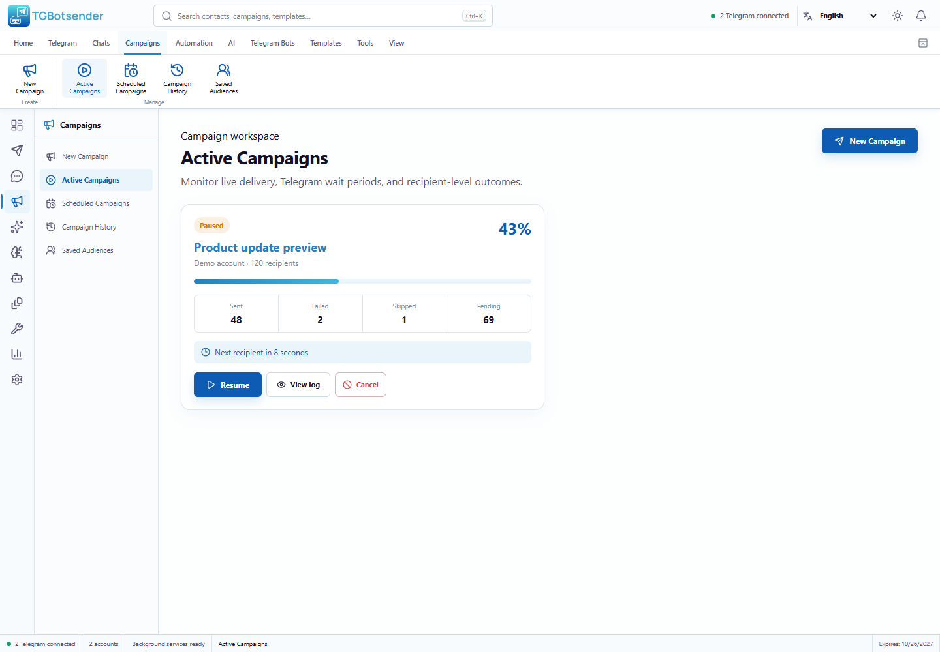Open the Home menu tab
Screen dimensions: 940x652
pyautogui.click(x=23, y=43)
